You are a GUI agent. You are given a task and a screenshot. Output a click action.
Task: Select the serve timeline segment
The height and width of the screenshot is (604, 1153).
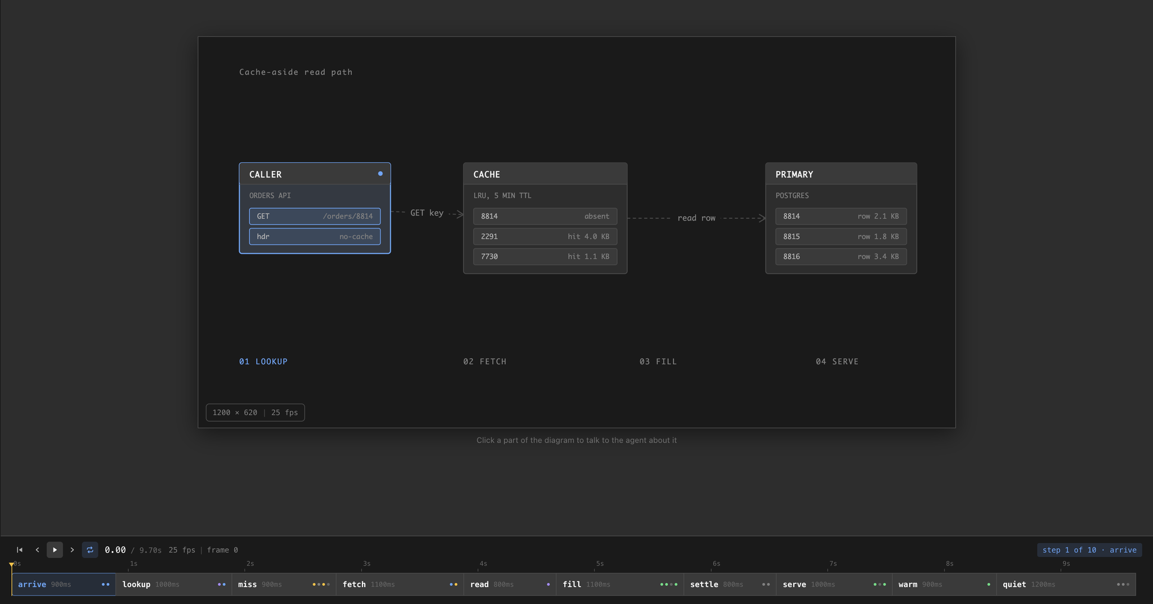pos(834,584)
